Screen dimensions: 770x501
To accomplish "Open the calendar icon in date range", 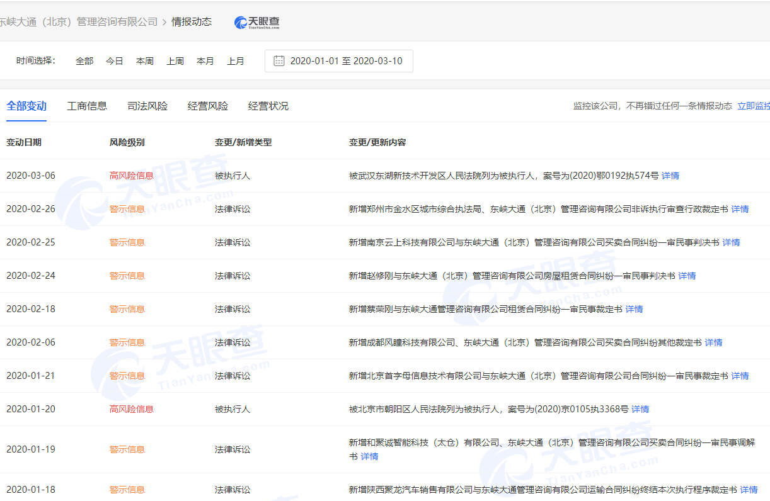I will click(279, 61).
